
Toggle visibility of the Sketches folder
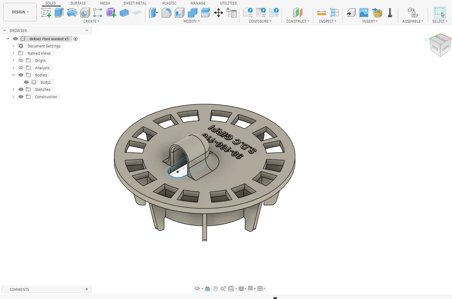[x=21, y=89]
